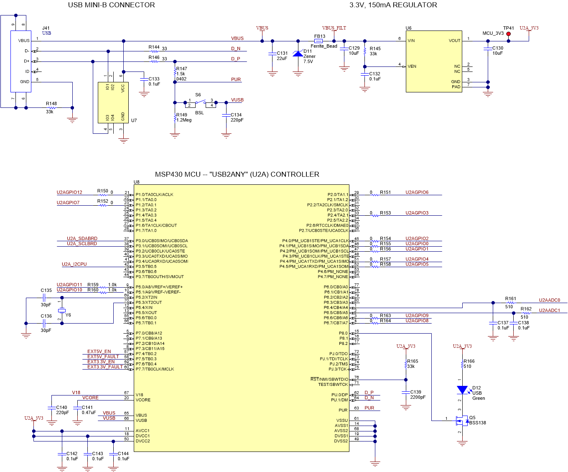Click the U2AADC1 net label
Image resolution: width=568 pixels, height=472 pixels.
pyautogui.click(x=549, y=311)
